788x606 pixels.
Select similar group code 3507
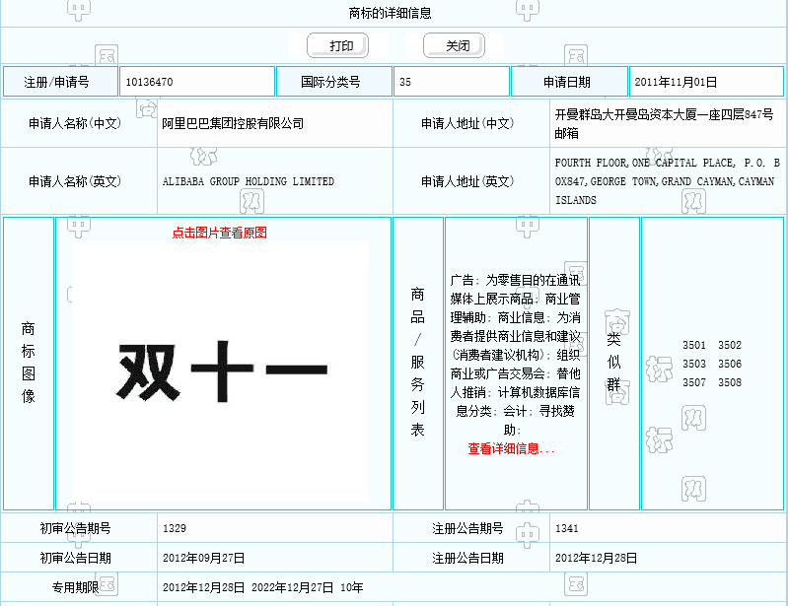[694, 382]
